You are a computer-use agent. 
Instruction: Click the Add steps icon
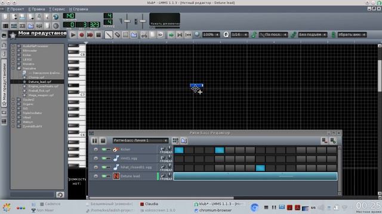333,140
